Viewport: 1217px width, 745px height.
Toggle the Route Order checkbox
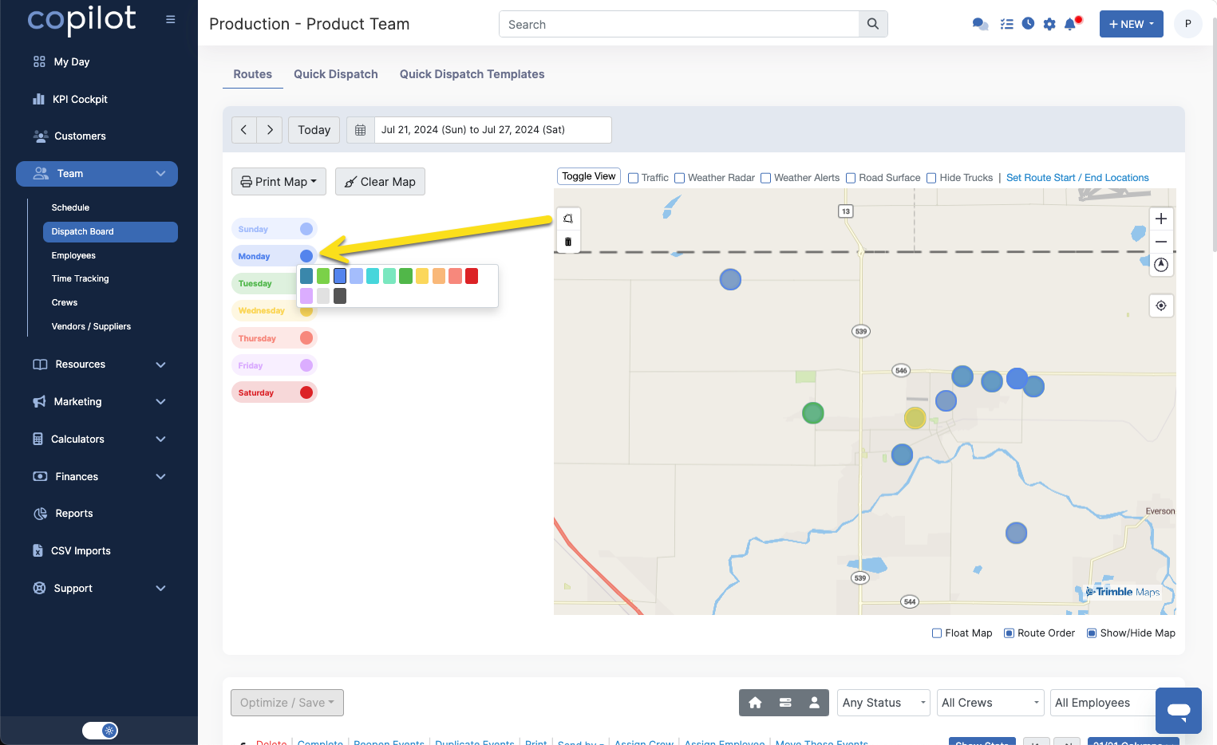(x=1009, y=633)
